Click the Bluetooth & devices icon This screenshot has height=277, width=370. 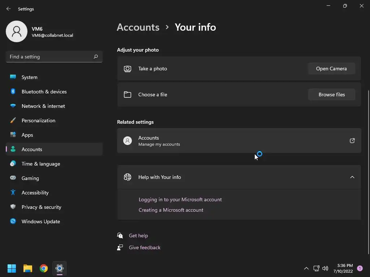click(13, 92)
